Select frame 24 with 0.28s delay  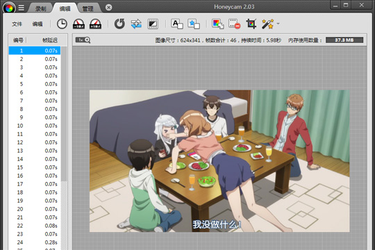coord(35,242)
